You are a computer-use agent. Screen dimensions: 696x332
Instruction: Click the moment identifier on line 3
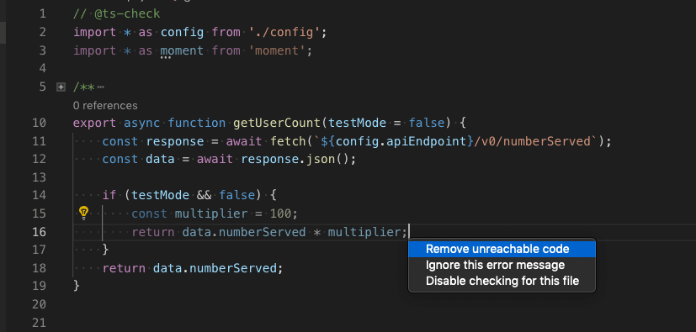pos(182,50)
